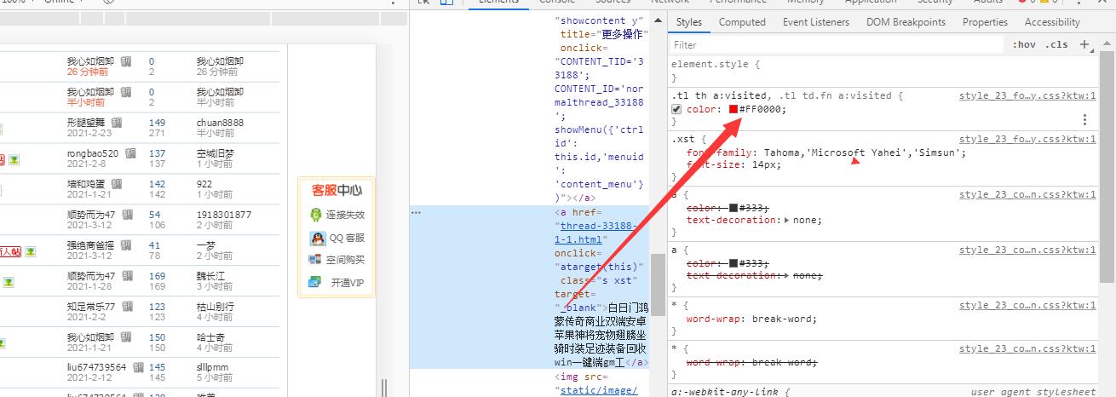Click badge icon beside 顺势而为47 dated 2021-1-28

(x=126, y=276)
